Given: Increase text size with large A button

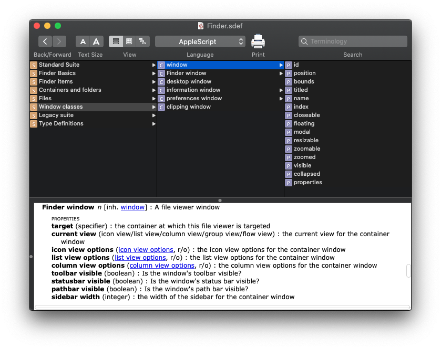Looking at the screenshot, I should pos(96,41).
